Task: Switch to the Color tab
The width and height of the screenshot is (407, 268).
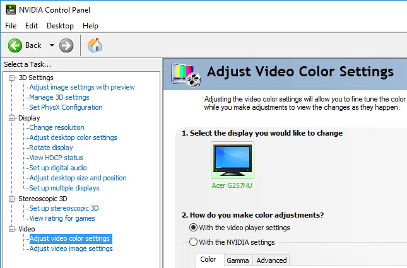Action: pyautogui.click(x=208, y=259)
